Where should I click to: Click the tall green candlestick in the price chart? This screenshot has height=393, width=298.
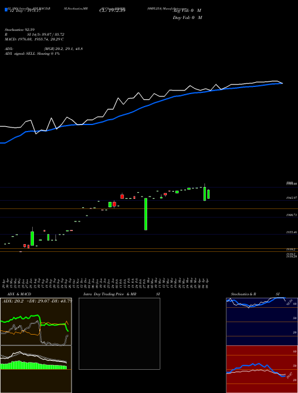[146, 214]
